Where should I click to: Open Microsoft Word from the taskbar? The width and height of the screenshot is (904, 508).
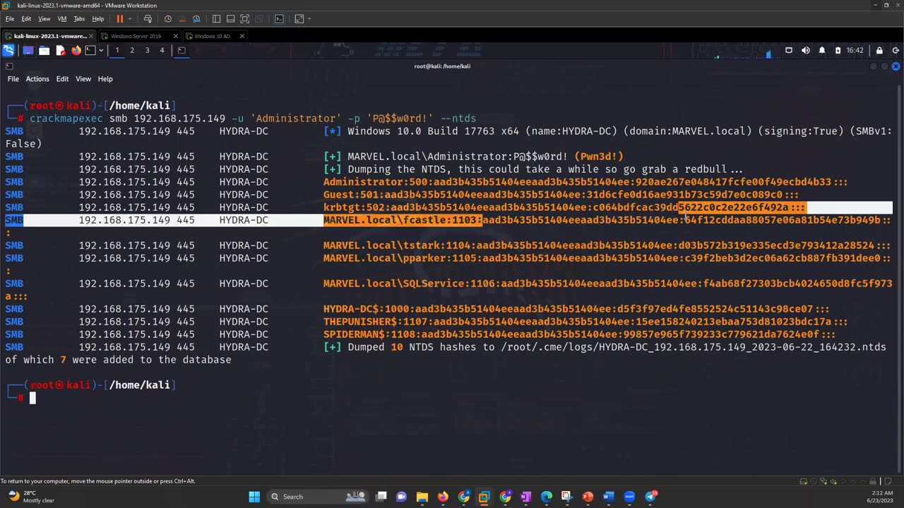(608, 497)
